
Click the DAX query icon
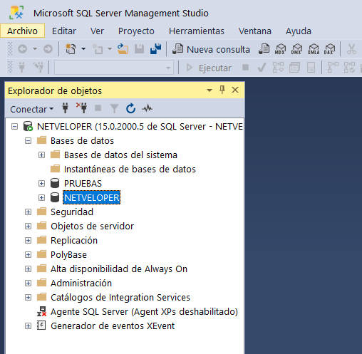(x=330, y=49)
